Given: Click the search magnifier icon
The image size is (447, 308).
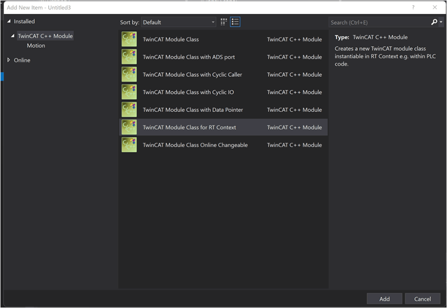Looking at the screenshot, I should pyautogui.click(x=434, y=22).
